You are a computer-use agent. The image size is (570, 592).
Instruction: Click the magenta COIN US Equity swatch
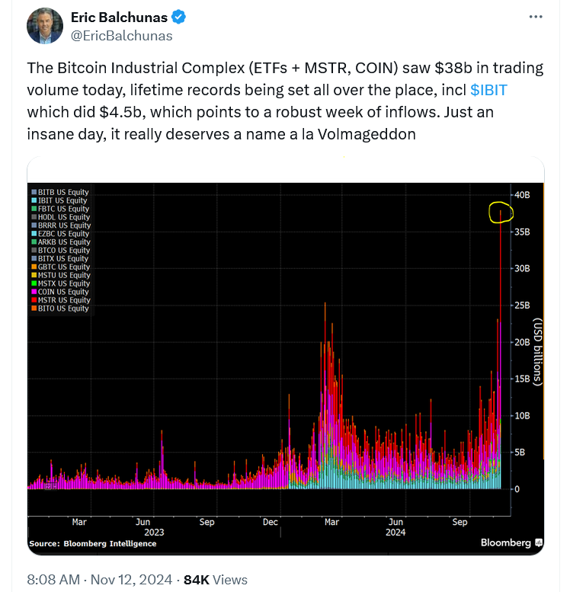(x=32, y=292)
